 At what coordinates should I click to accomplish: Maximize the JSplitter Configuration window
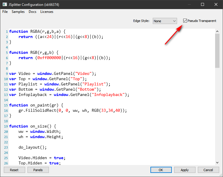click(x=203, y=4)
